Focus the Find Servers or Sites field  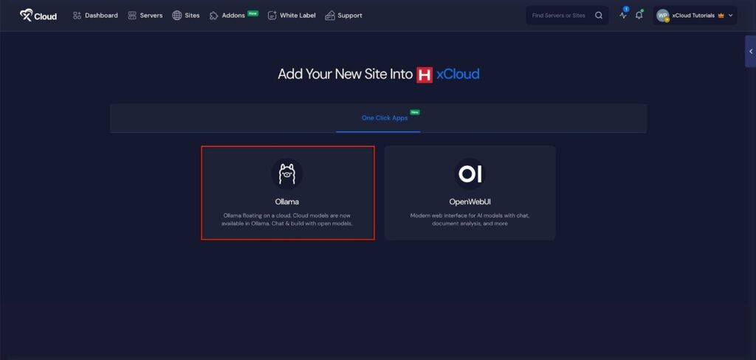(x=557, y=15)
